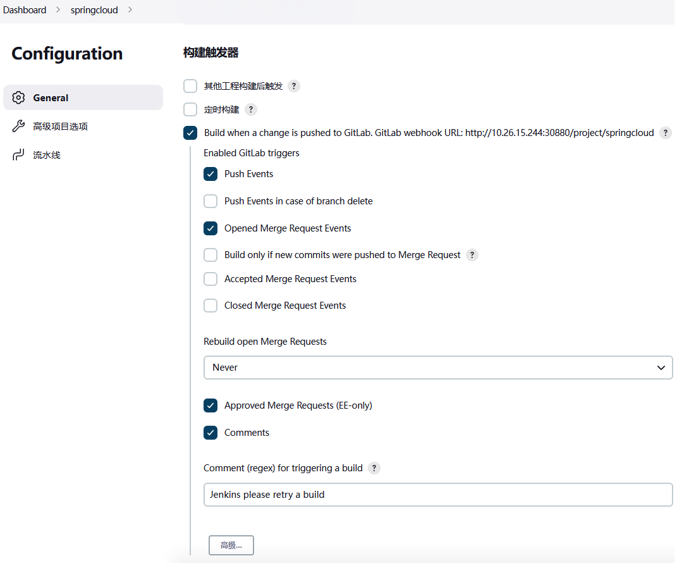Click the 高级... button
The image size is (677, 563).
coord(231,545)
